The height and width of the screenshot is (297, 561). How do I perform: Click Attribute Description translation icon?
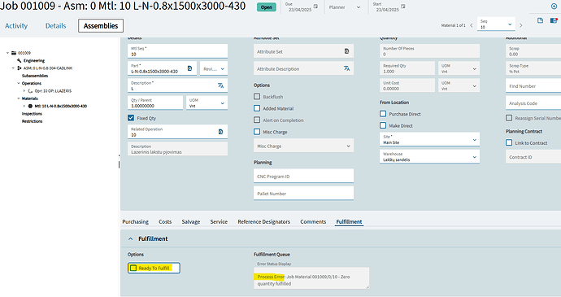pos(346,68)
